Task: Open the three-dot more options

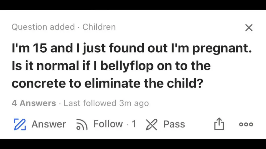Action: pos(246,124)
